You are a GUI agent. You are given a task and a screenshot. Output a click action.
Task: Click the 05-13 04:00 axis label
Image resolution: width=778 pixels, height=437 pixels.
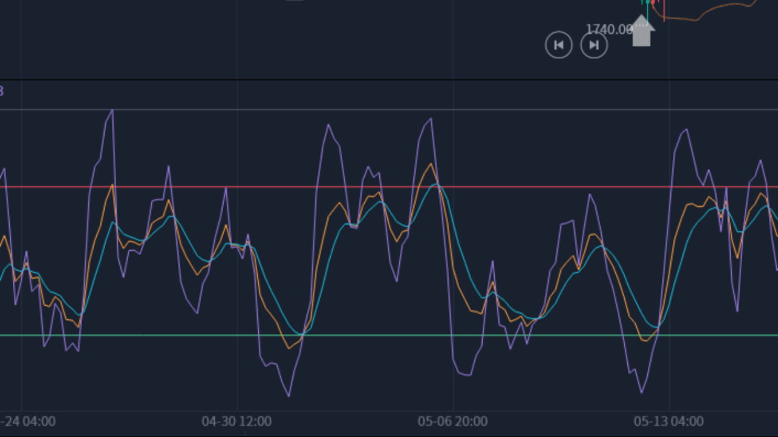tap(669, 421)
